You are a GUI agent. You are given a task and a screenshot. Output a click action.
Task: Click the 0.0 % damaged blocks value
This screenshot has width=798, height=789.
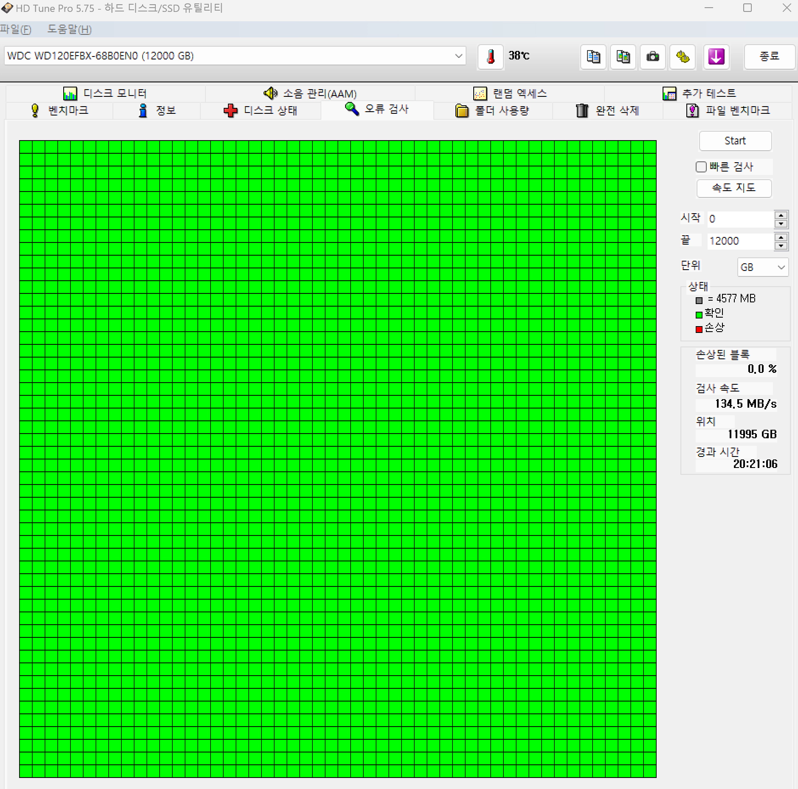point(762,369)
